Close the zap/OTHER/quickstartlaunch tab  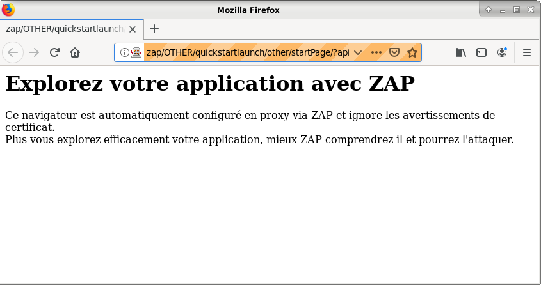coord(133,29)
